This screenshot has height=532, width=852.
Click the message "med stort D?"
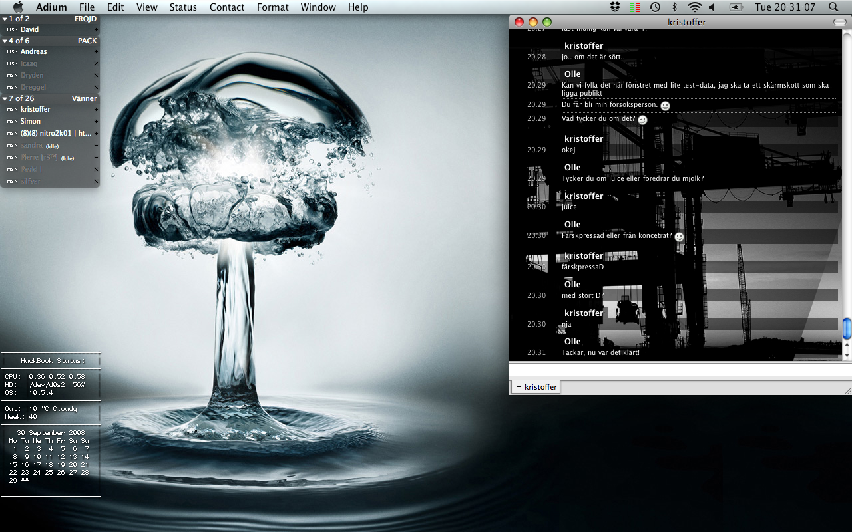coord(583,296)
